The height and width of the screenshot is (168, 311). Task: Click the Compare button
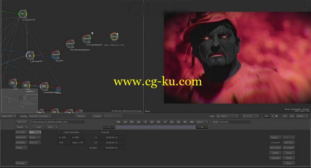tap(97, 116)
